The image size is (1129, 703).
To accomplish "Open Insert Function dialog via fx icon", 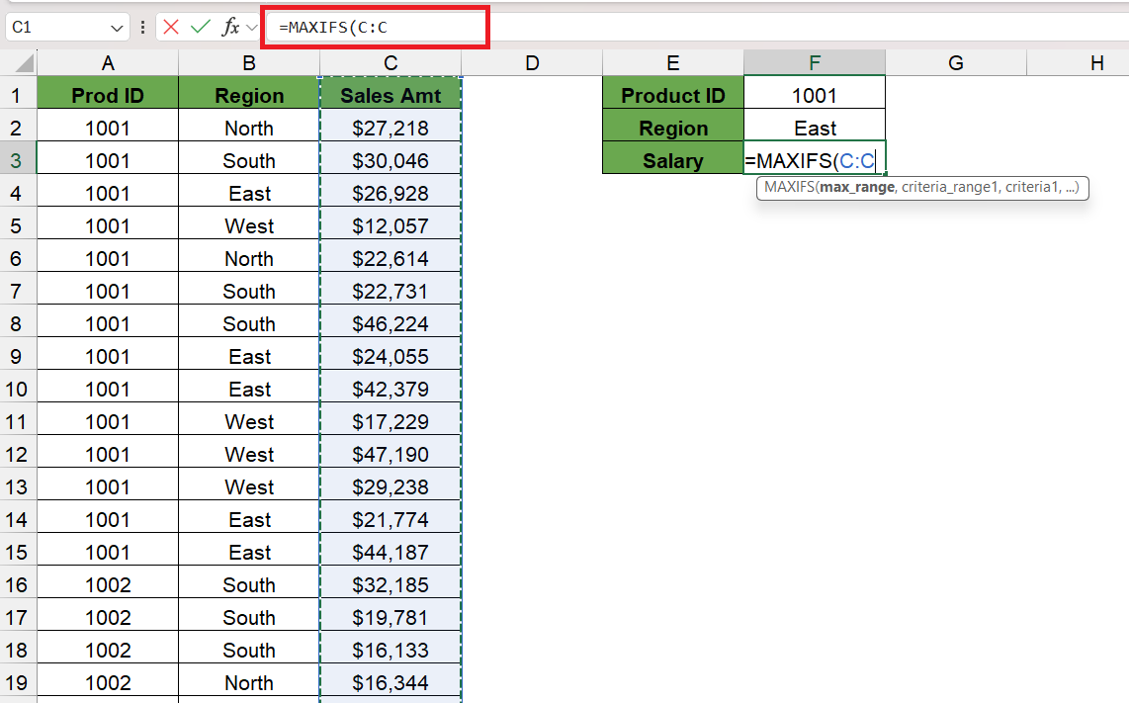I will pyautogui.click(x=230, y=28).
